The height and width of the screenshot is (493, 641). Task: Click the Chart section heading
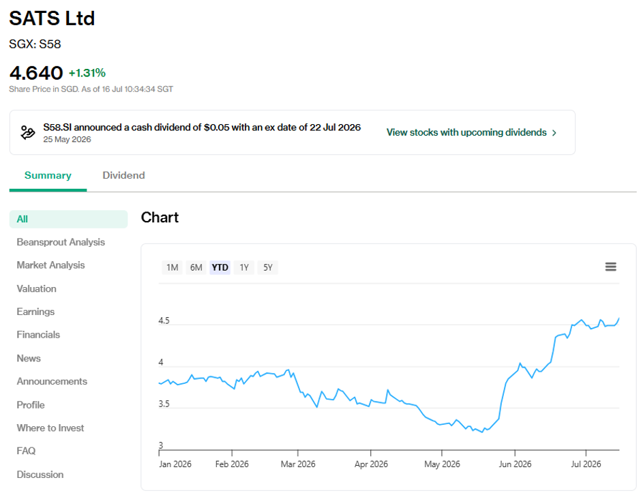(x=160, y=218)
